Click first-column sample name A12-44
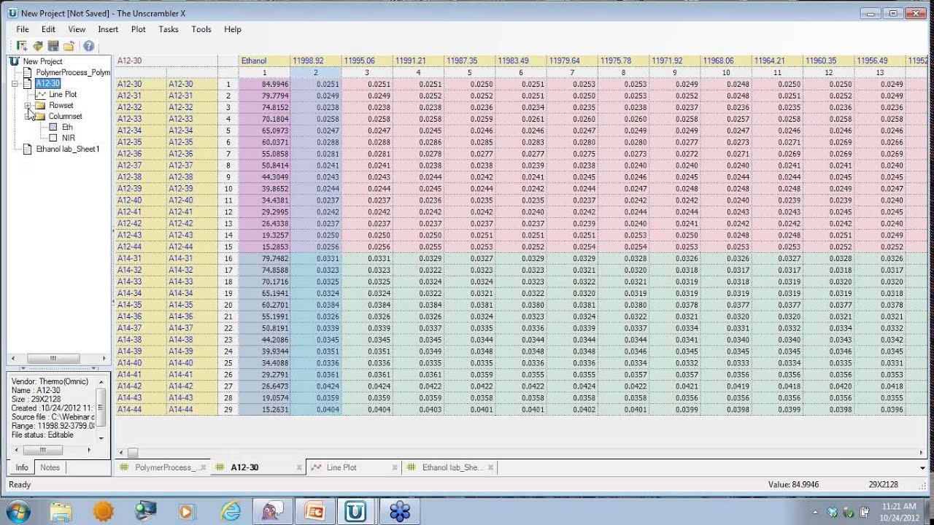The height and width of the screenshot is (525, 934). pos(141,246)
